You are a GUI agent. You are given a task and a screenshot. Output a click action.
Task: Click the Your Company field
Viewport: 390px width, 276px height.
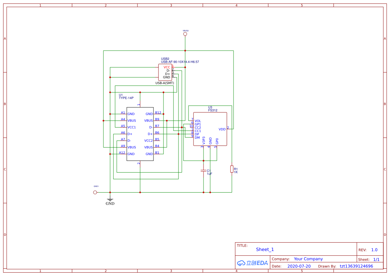tap(308, 259)
